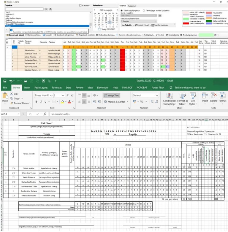Open the '5 Diegėjas' dropdown list
The width and height of the screenshot is (228, 232).
click(x=156, y=21)
